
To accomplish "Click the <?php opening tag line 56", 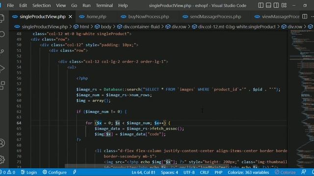I will coord(82,78).
